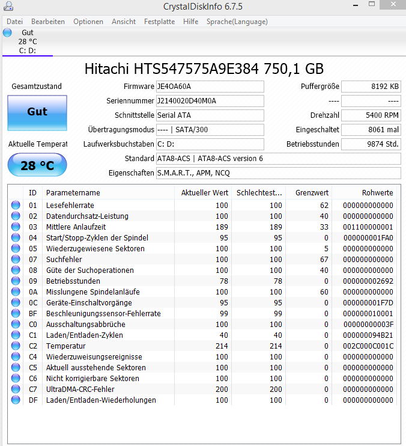Click status orb of UltraDMA-CRC-Fehler row
The height and width of the screenshot is (446, 406).
[x=16, y=389]
